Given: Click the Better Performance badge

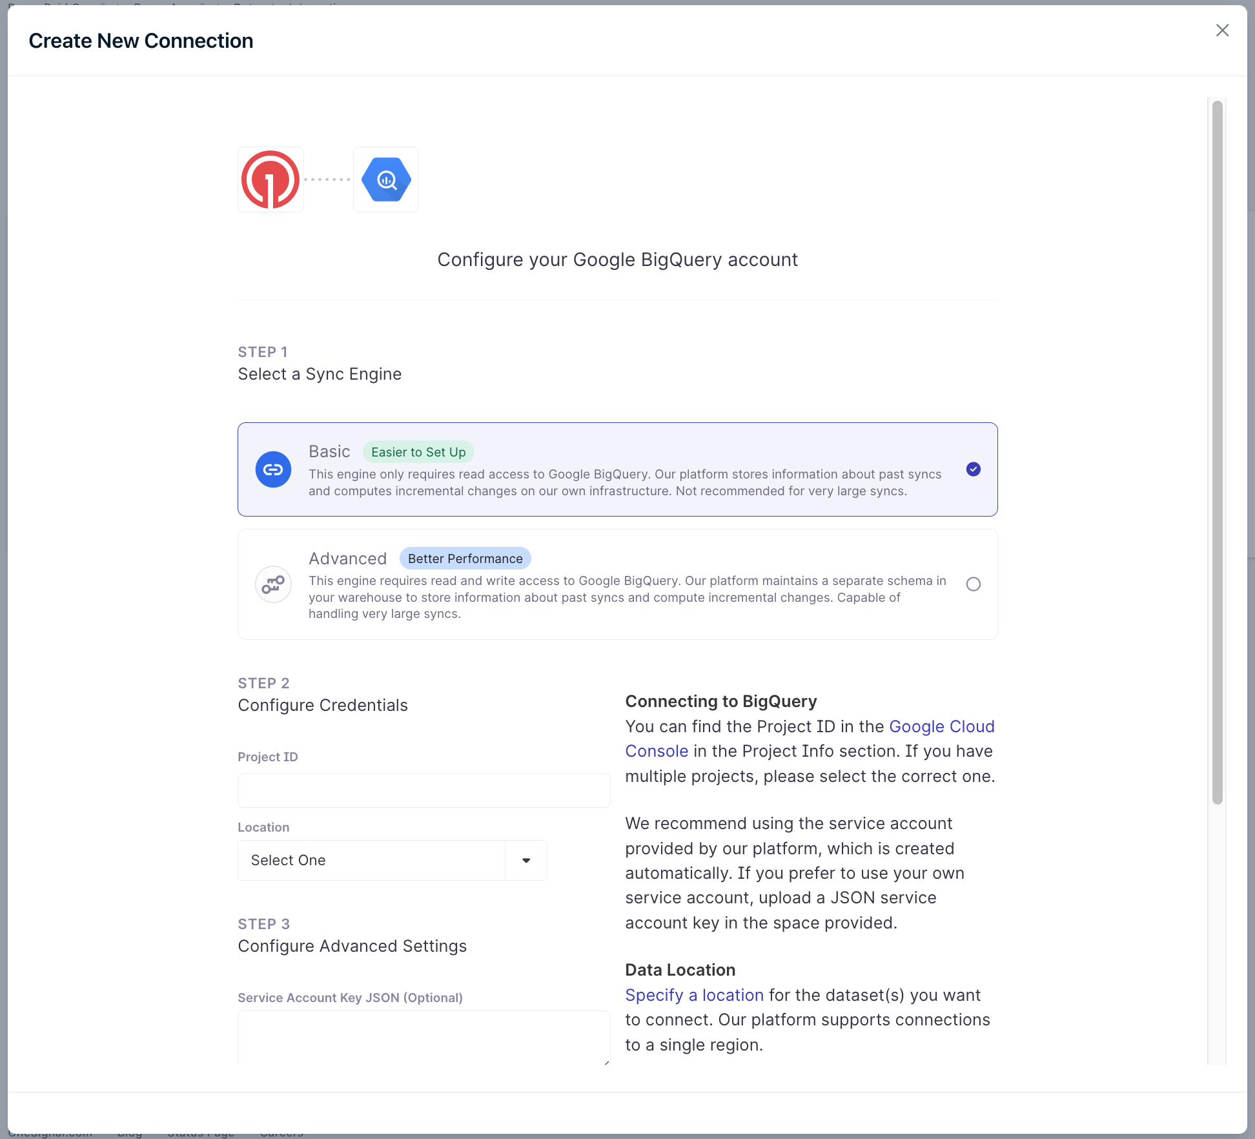Looking at the screenshot, I should 465,559.
